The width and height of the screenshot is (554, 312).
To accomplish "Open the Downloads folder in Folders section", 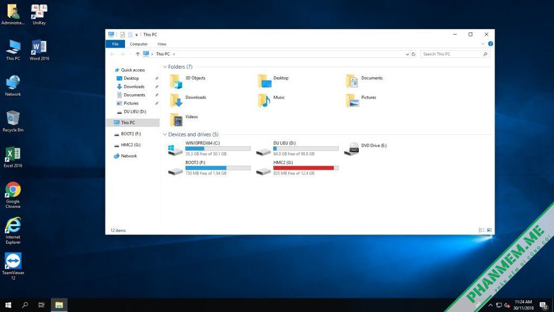I will tap(188, 100).
